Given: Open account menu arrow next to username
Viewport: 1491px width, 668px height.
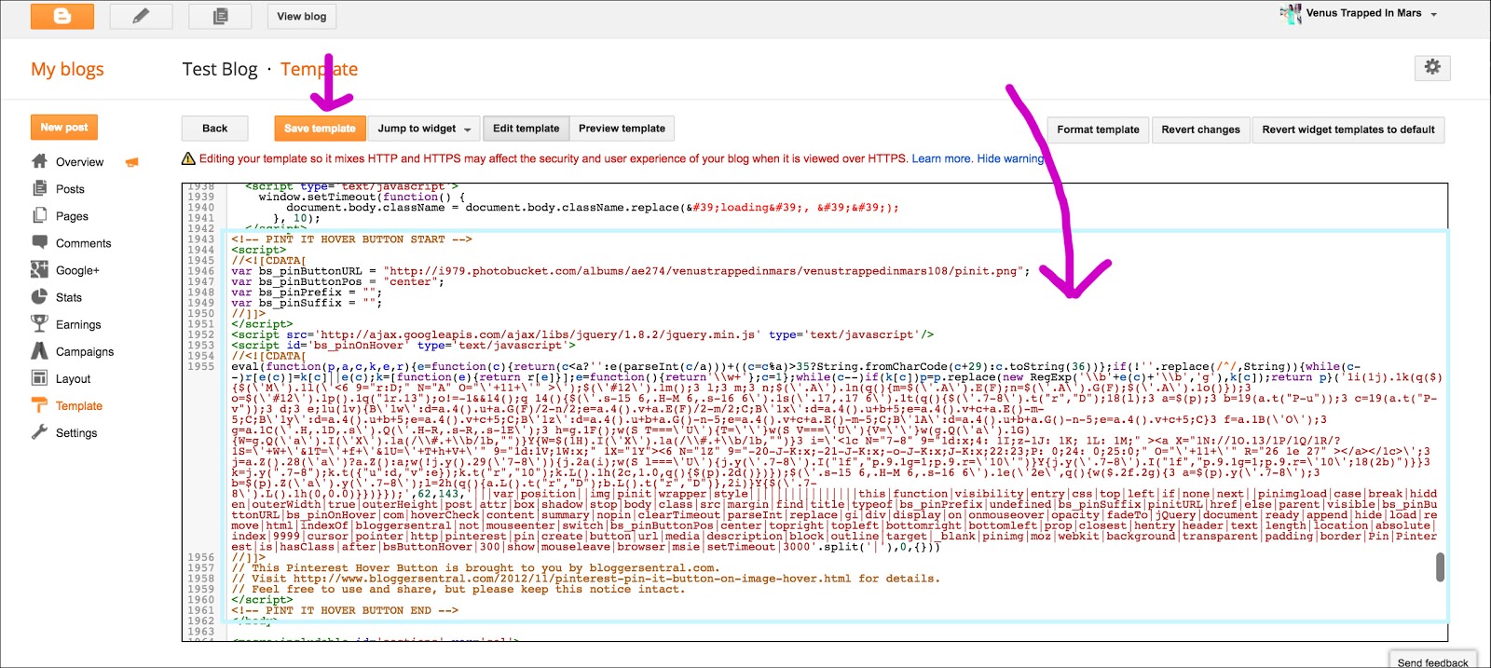Looking at the screenshot, I should pos(1433,14).
